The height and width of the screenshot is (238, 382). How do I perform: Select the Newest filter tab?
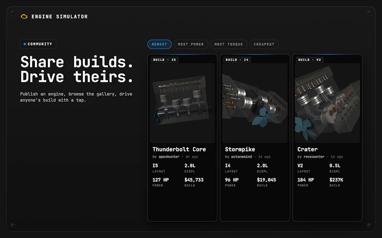[159, 44]
